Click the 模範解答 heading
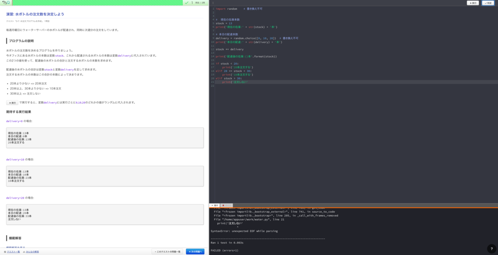This screenshot has width=498, height=255. click(15, 238)
